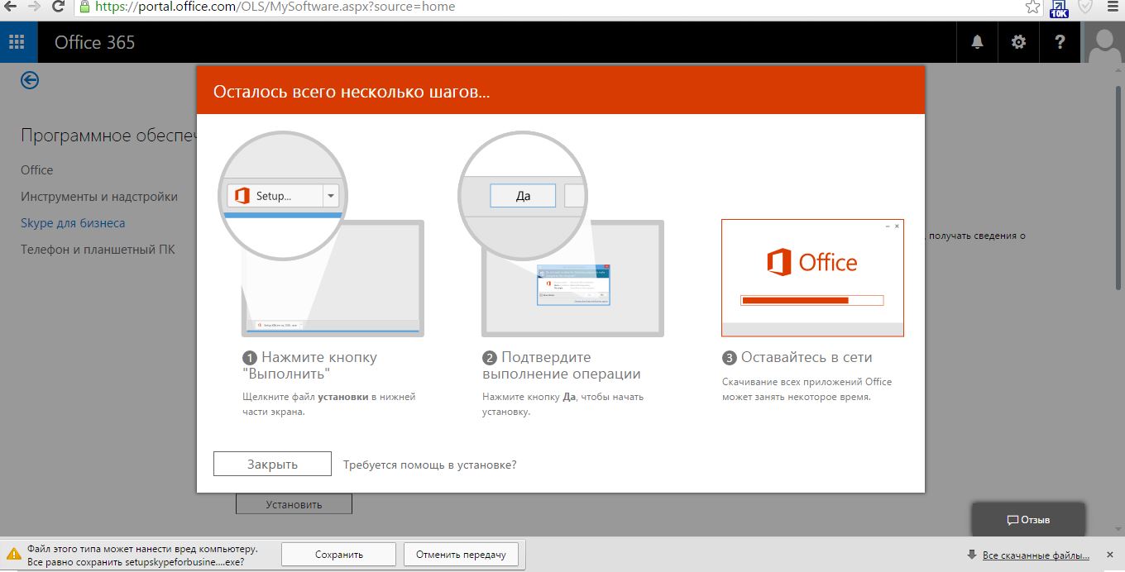Screen dimensions: 1125x572
Task: Open Инструменты и надстройки section
Action: [x=99, y=197]
